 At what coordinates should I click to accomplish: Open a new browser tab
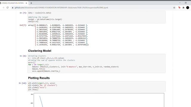(31, 3)
